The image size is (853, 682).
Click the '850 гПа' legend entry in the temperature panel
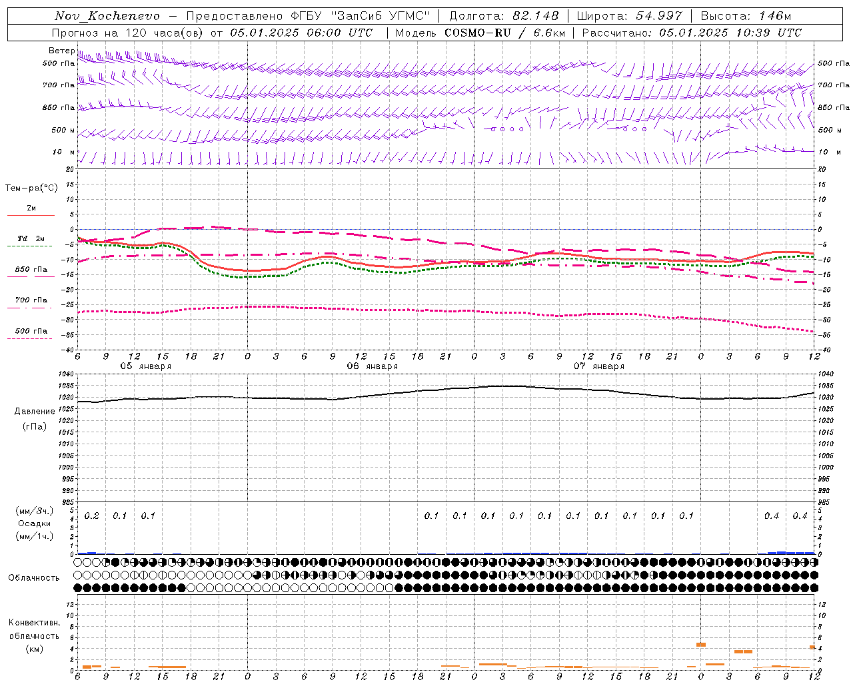tap(31, 270)
